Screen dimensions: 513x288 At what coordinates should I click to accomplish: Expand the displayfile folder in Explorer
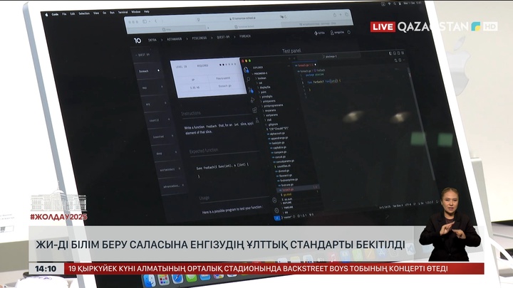pyautogui.click(x=264, y=87)
